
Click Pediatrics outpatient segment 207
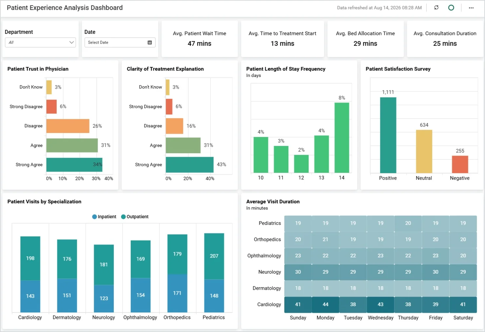(x=214, y=256)
